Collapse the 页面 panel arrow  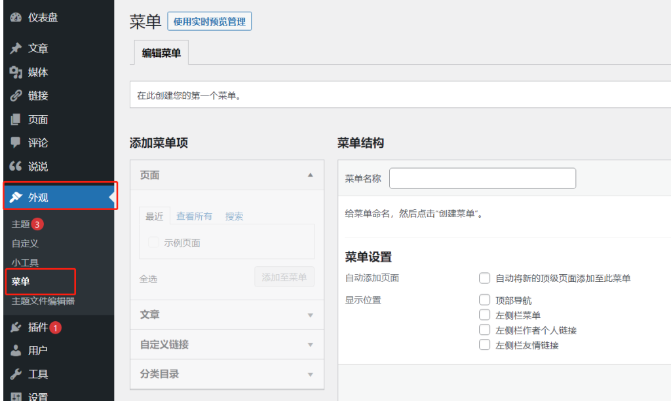(311, 175)
